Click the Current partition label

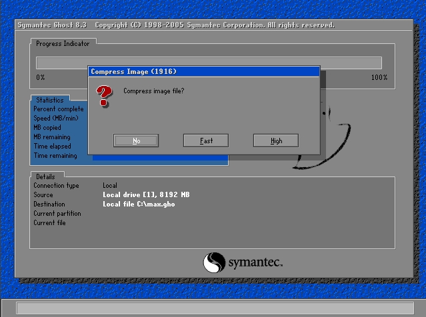click(x=57, y=214)
